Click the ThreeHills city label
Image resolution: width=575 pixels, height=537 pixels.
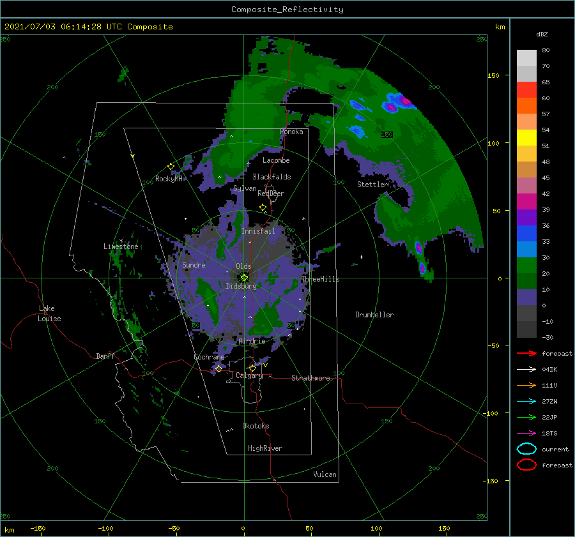point(321,279)
